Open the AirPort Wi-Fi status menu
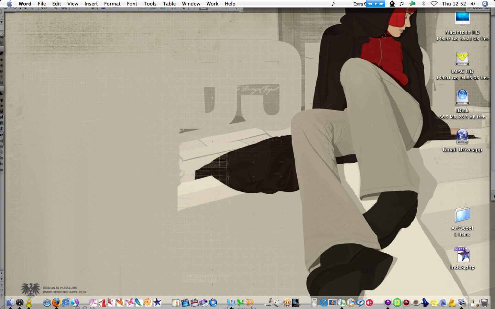 tap(434, 4)
